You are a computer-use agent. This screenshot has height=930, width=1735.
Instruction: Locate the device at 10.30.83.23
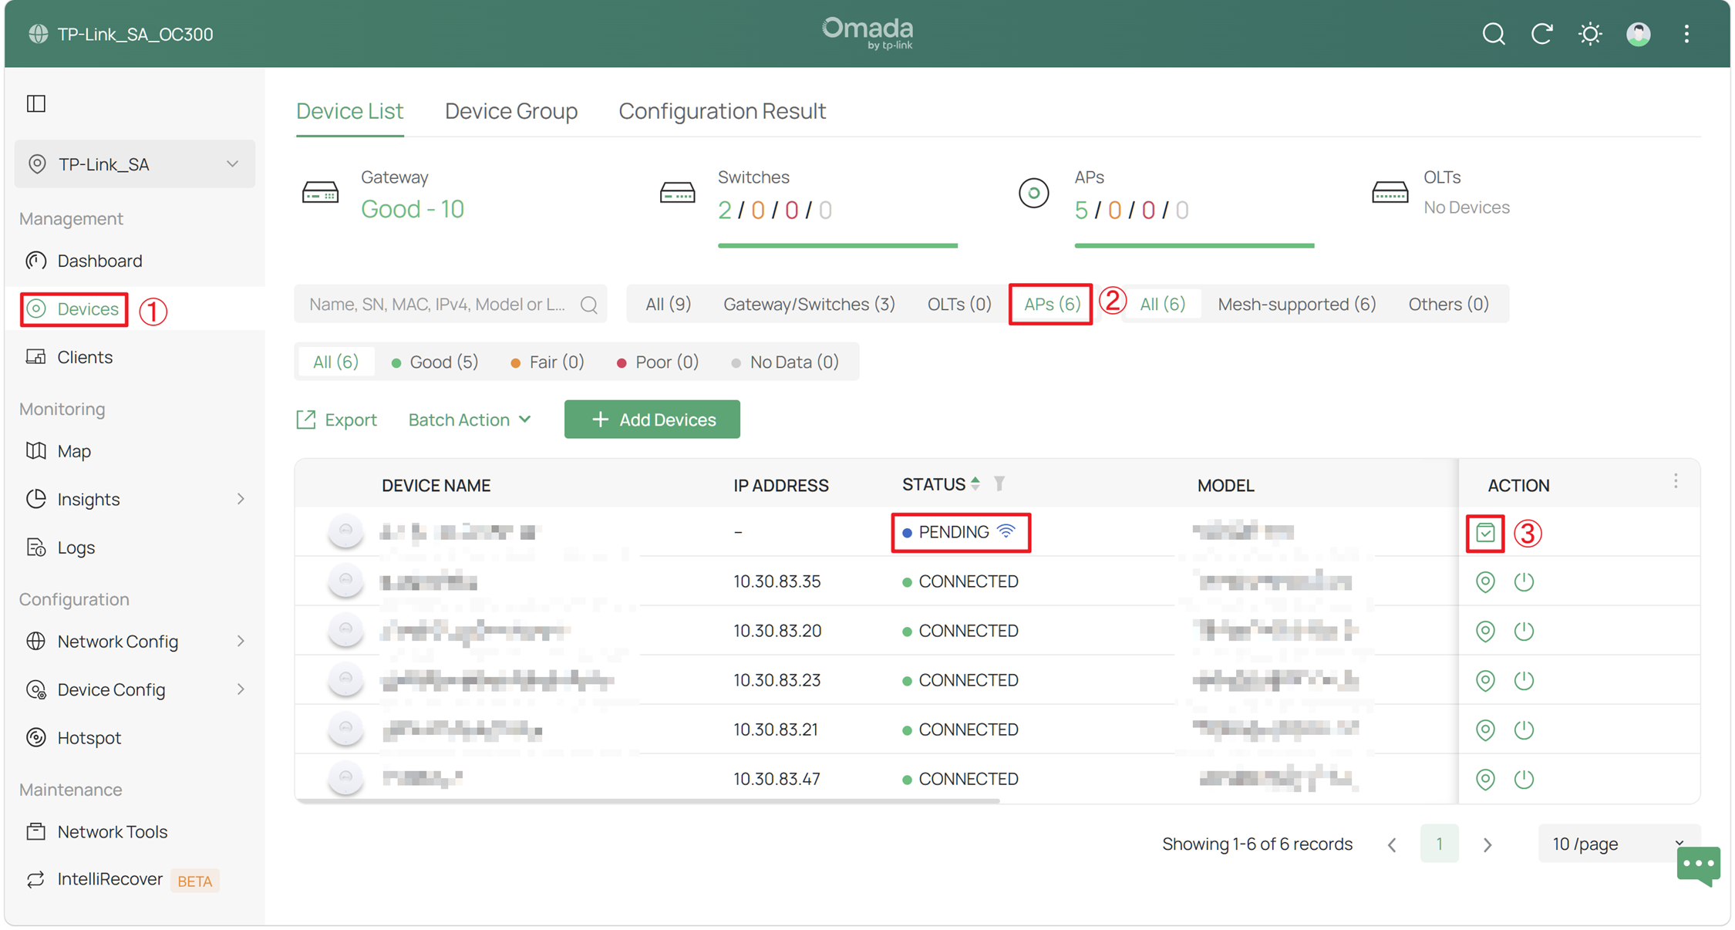pyautogui.click(x=1485, y=680)
